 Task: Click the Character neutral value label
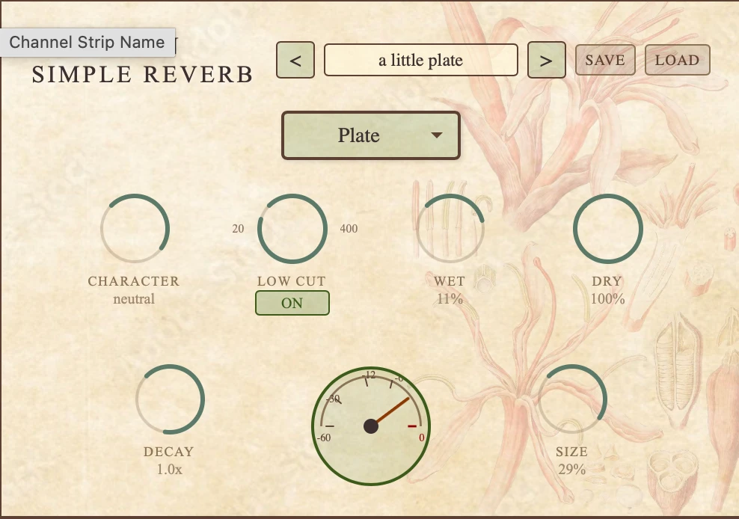[x=134, y=299]
